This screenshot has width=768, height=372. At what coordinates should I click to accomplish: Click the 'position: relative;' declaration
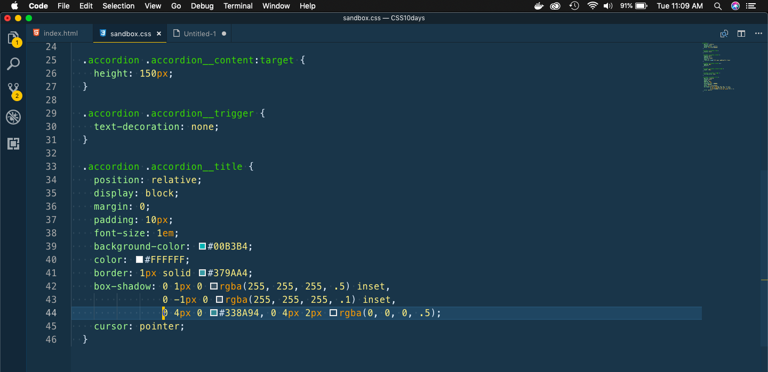148,180
